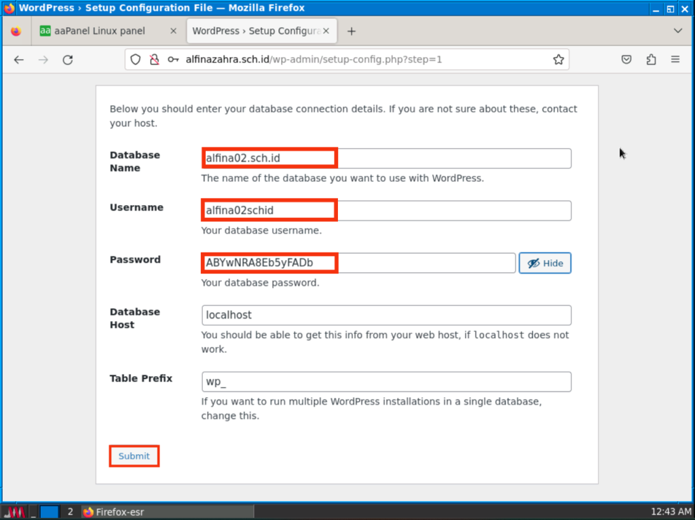Bookmark this page with the star icon

pos(558,60)
